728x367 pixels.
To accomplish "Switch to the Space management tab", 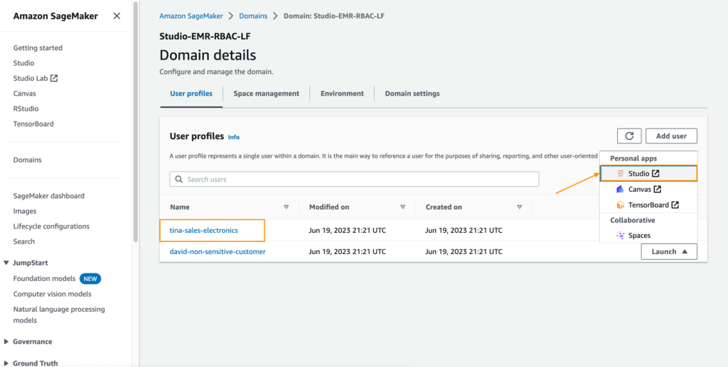I will (267, 94).
